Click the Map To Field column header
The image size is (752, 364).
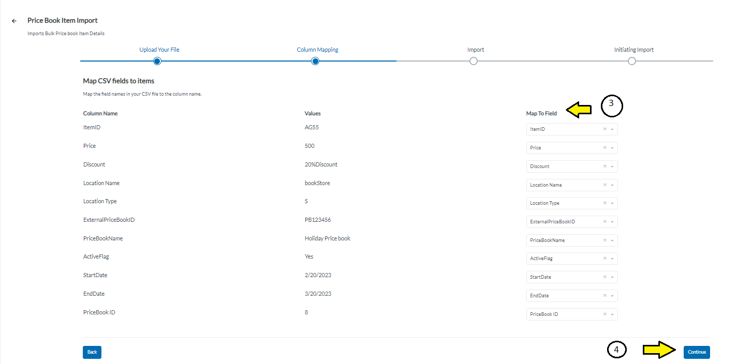click(x=541, y=113)
